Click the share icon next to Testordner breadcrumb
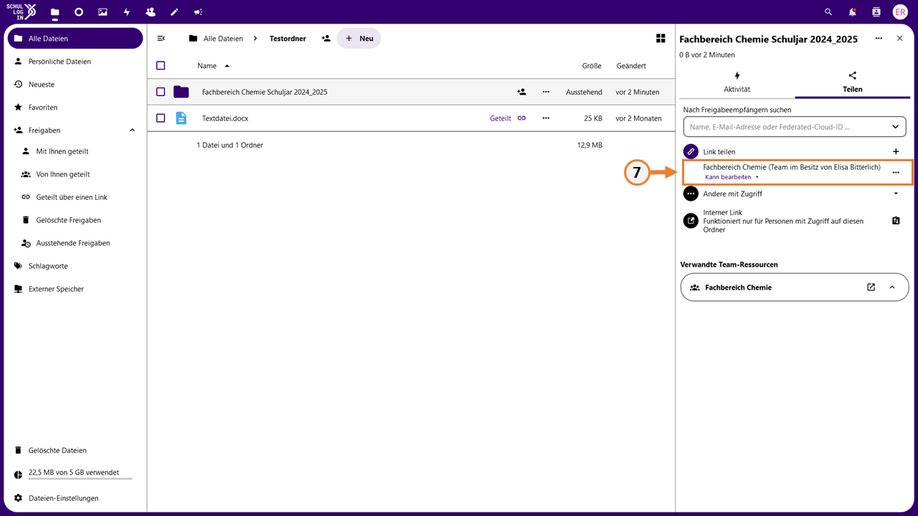Image resolution: width=918 pixels, height=516 pixels. (x=326, y=39)
